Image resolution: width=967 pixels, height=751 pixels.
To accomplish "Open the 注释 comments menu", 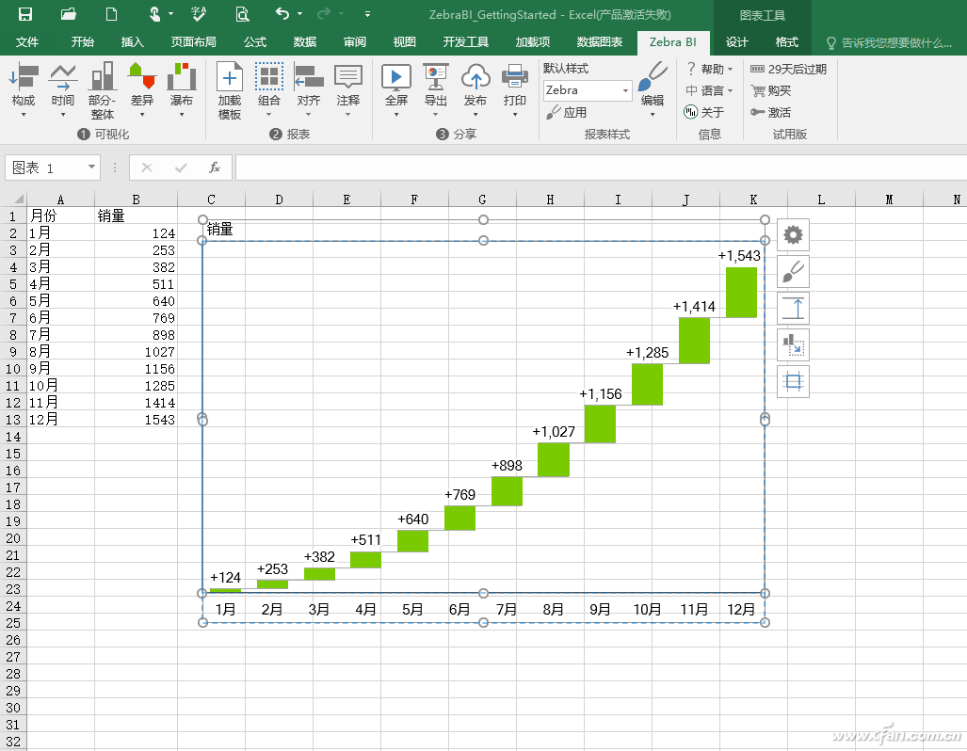I will click(x=347, y=90).
